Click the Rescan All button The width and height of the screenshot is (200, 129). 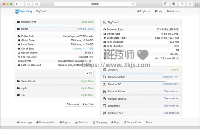coord(72,104)
